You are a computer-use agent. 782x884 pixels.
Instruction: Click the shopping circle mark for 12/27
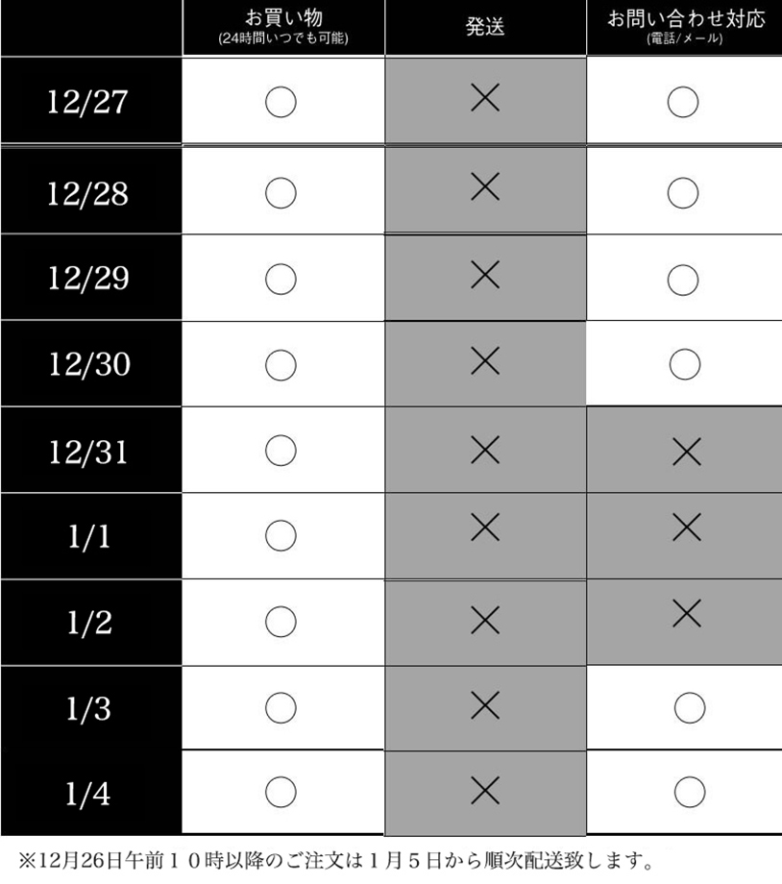tap(280, 102)
